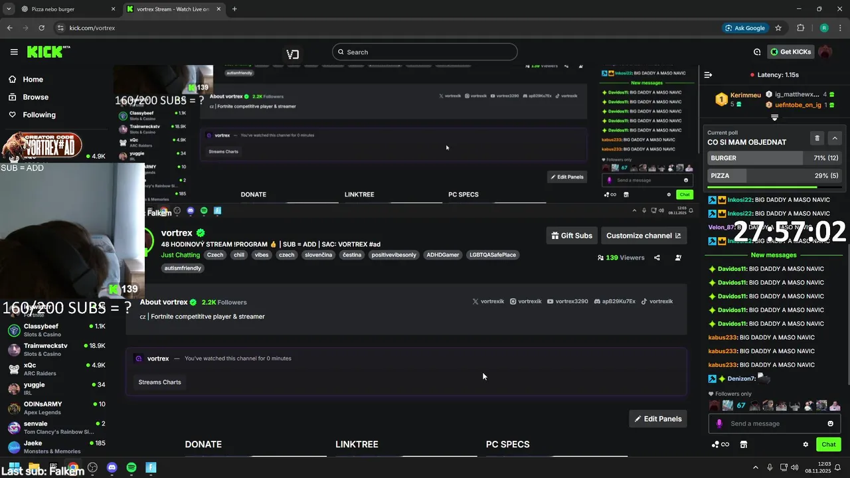Expand the chat leaderboard handle
The height and width of the screenshot is (478, 850).
(x=774, y=118)
